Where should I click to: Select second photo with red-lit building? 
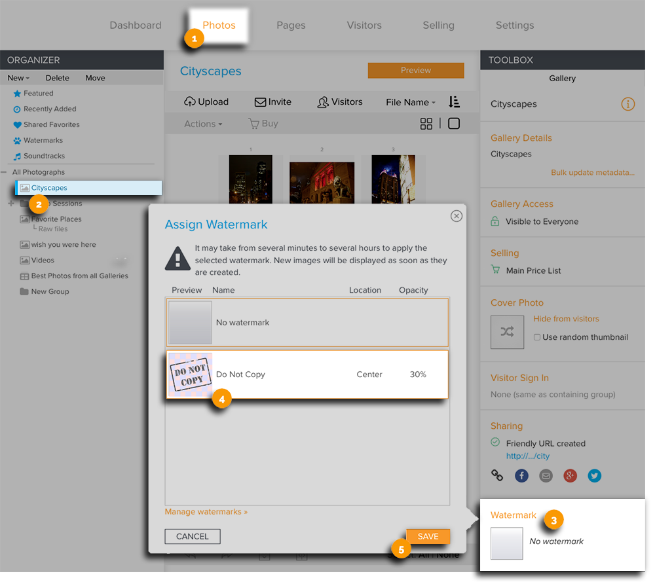click(322, 183)
